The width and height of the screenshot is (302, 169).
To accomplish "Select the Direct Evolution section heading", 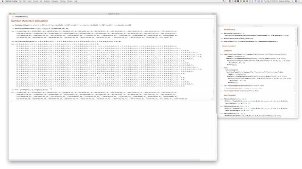I will [229, 46].
